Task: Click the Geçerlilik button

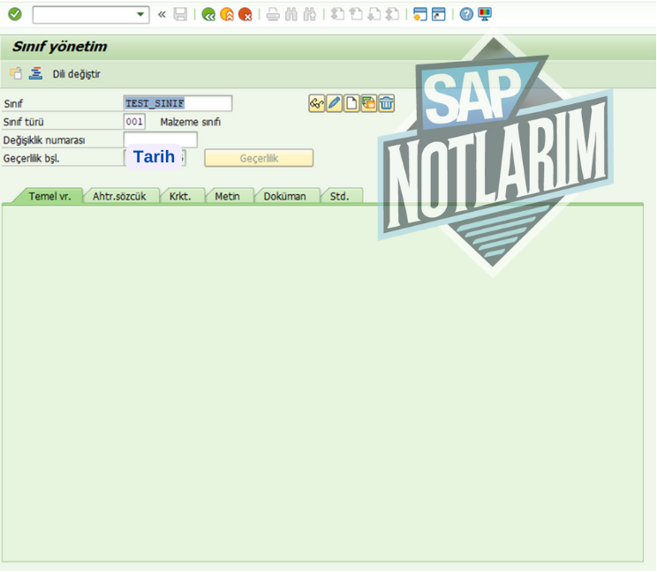Action: pos(259,158)
